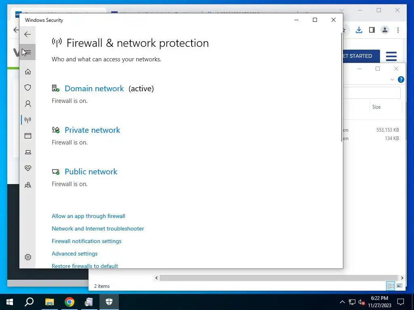Image resolution: width=414 pixels, height=310 pixels.
Task: Open Public network settings
Action: [x=91, y=172]
